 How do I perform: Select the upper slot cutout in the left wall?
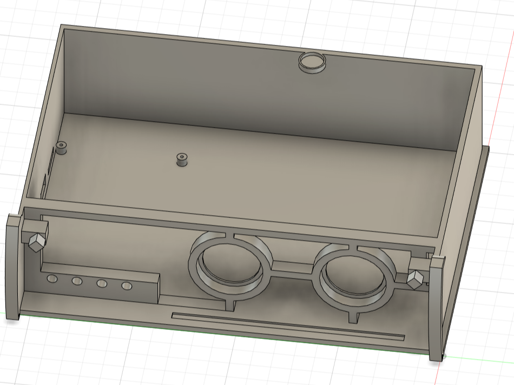(50, 161)
